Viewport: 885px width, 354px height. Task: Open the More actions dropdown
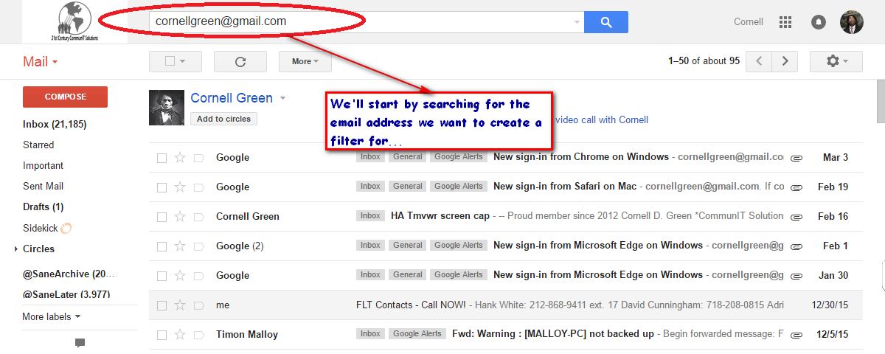click(x=305, y=61)
